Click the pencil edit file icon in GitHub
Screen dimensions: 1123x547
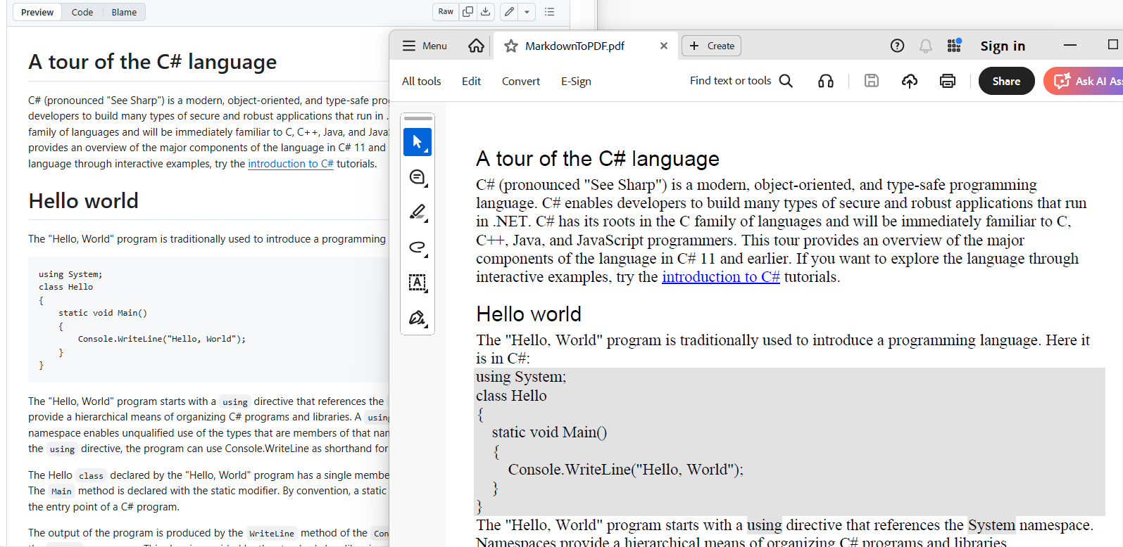tap(509, 11)
